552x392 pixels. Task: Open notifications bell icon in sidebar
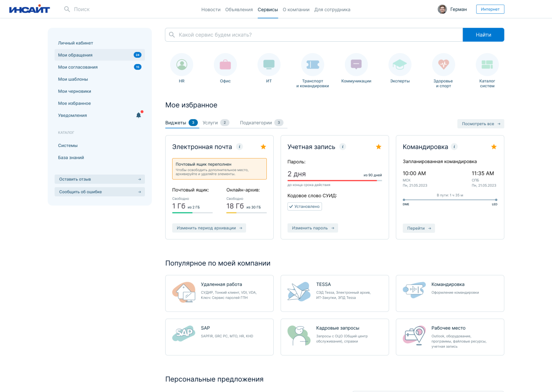139,115
